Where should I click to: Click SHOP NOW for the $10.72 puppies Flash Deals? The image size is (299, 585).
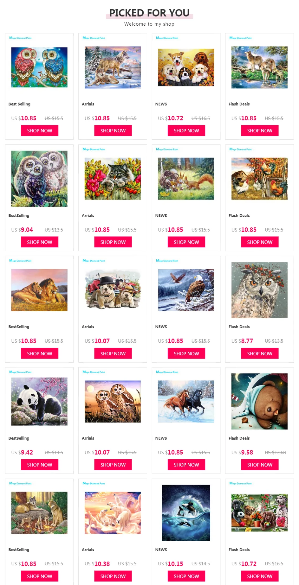point(260,576)
